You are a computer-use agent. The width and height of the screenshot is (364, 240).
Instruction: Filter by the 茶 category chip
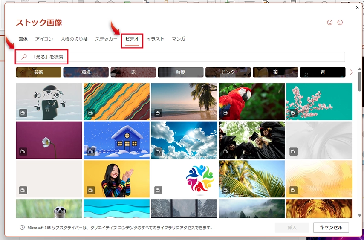[x=275, y=72]
